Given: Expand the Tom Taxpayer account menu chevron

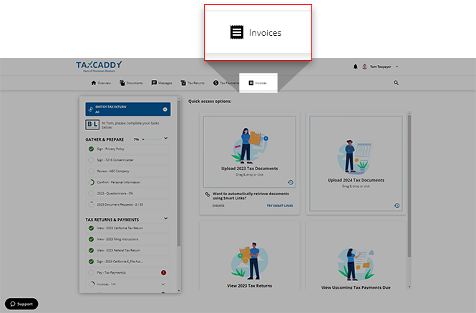Looking at the screenshot, I should point(397,66).
